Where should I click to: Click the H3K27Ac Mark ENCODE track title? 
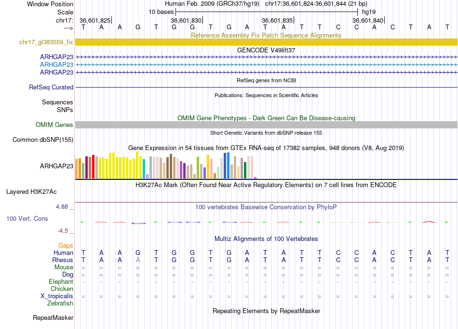pyautogui.click(x=266, y=185)
